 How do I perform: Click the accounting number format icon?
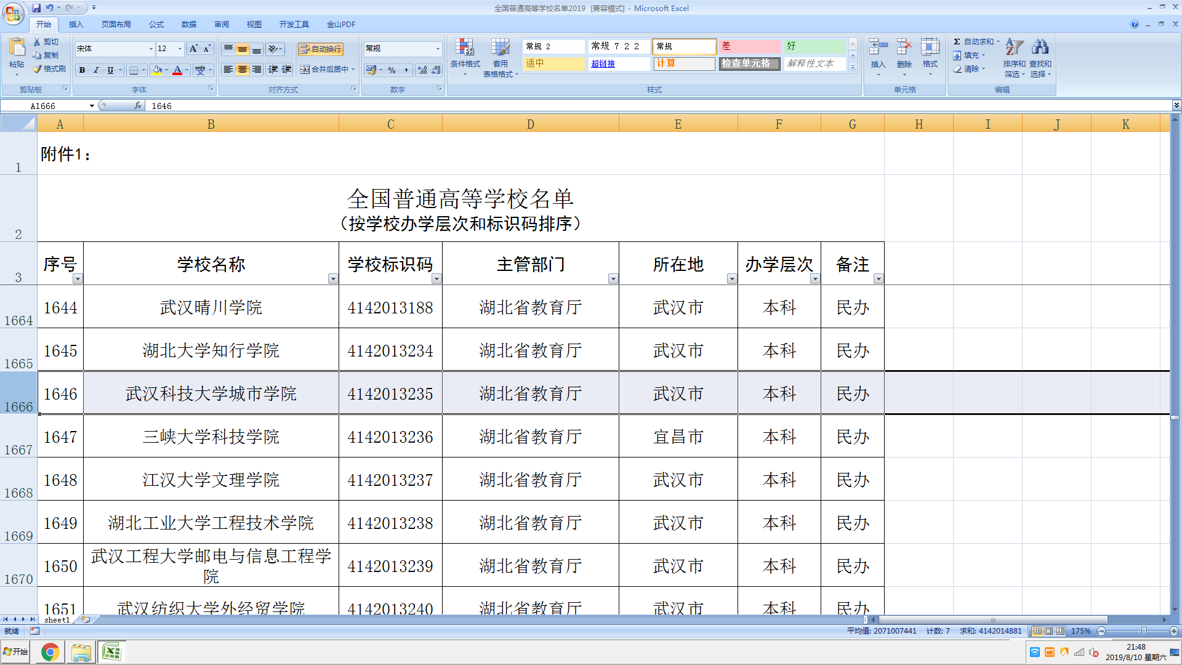click(371, 70)
